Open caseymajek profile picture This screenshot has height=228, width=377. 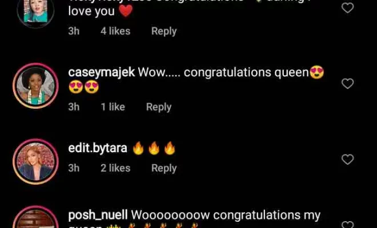35,86
